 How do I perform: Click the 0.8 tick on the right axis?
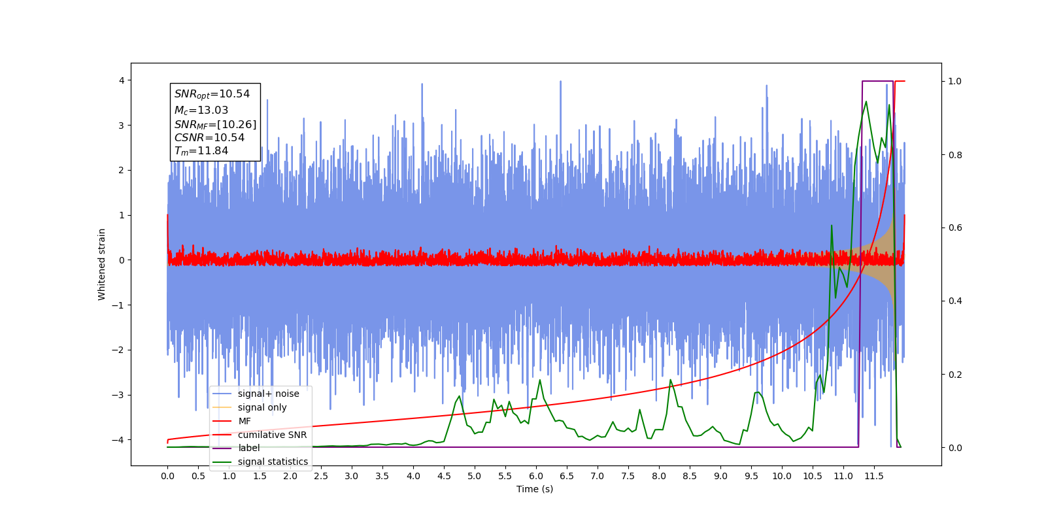(x=955, y=155)
